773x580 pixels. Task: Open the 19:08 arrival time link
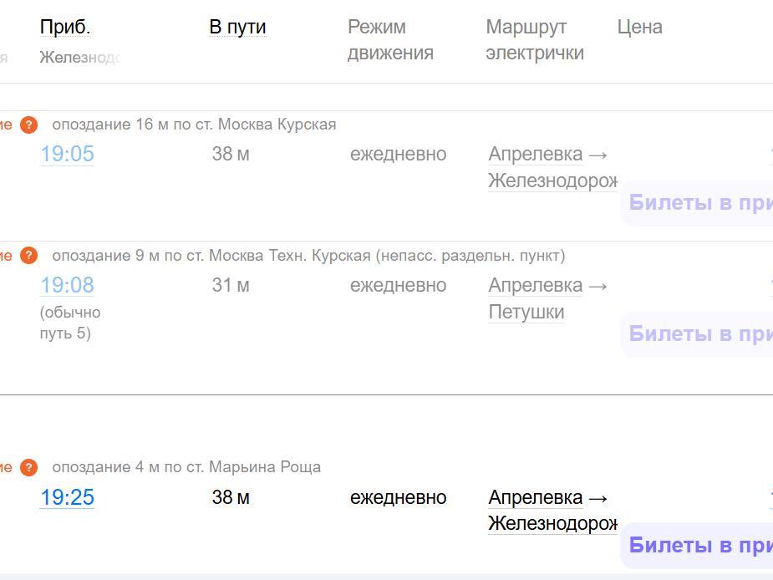(x=67, y=285)
